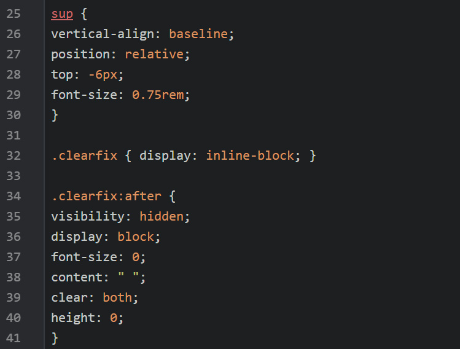The width and height of the screenshot is (460, 349).
Task: Click the .clearfix:after selector
Action: 106,196
